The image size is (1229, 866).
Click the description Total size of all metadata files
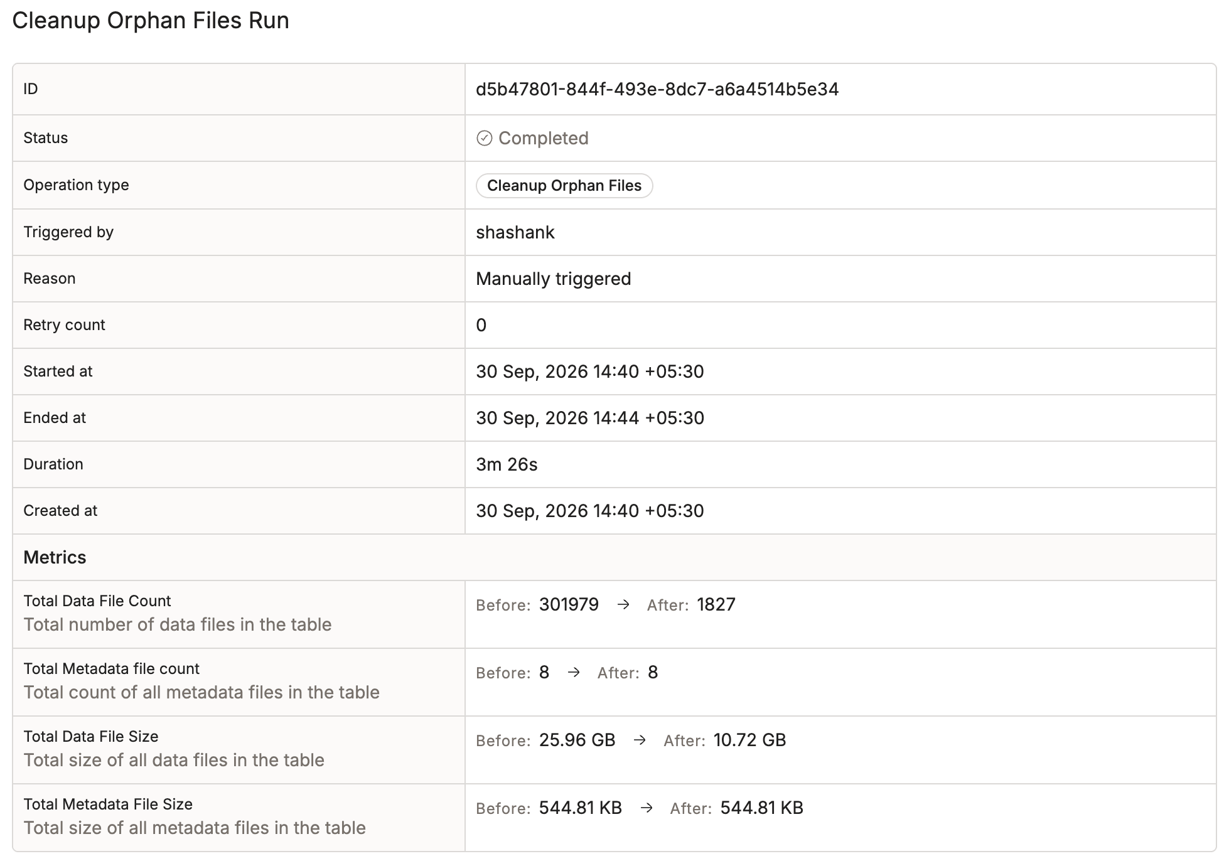(195, 828)
